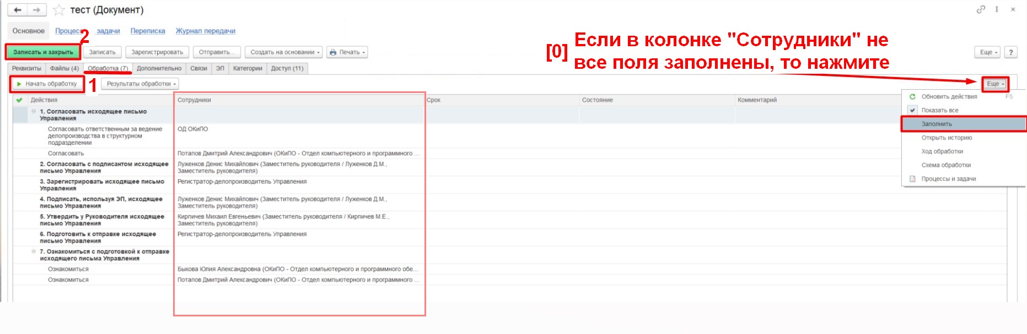Switch to the Файлы (4) tab
This screenshot has height=334, width=1027.
point(64,69)
